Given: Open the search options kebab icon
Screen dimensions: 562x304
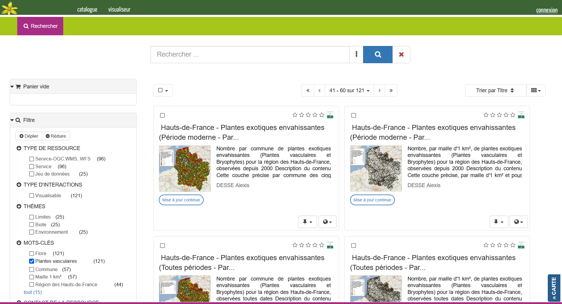Looking at the screenshot, I should coord(356,54).
